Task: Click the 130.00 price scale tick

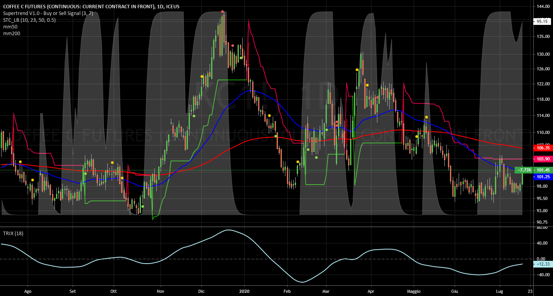Action: point(543,54)
